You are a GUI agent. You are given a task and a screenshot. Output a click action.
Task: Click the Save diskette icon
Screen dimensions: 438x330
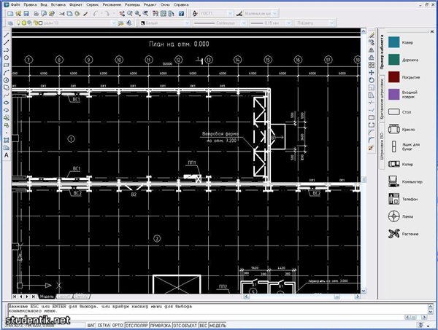point(26,13)
